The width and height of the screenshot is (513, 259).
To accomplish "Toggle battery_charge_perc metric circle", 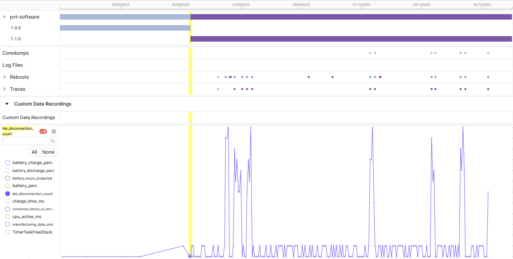I will pos(8,163).
